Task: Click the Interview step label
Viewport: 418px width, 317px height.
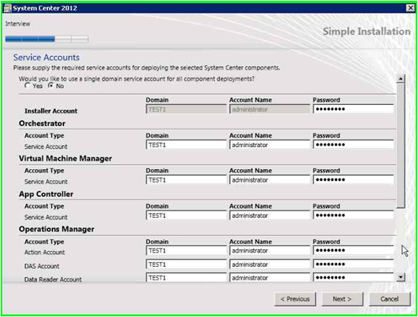Action: tap(18, 24)
